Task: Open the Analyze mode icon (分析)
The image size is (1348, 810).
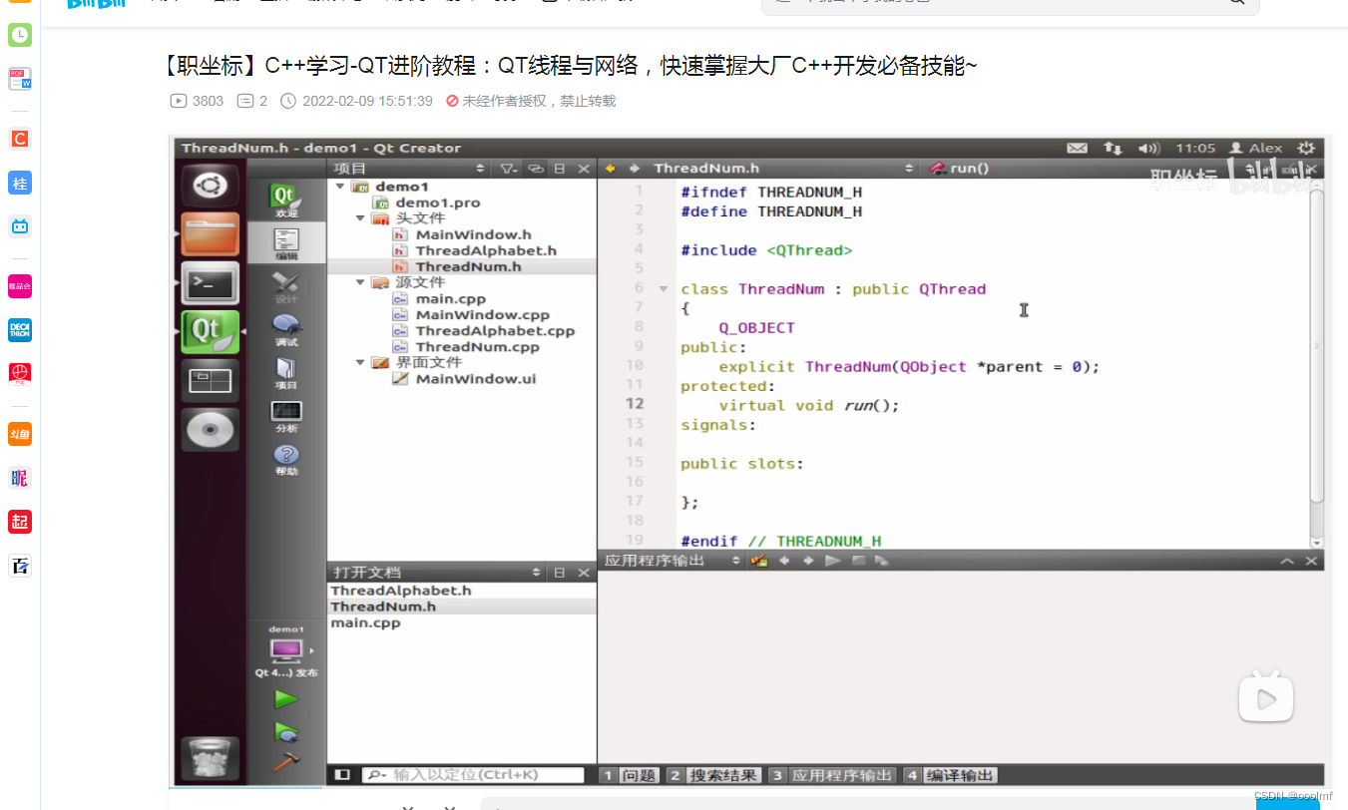Action: tap(285, 416)
